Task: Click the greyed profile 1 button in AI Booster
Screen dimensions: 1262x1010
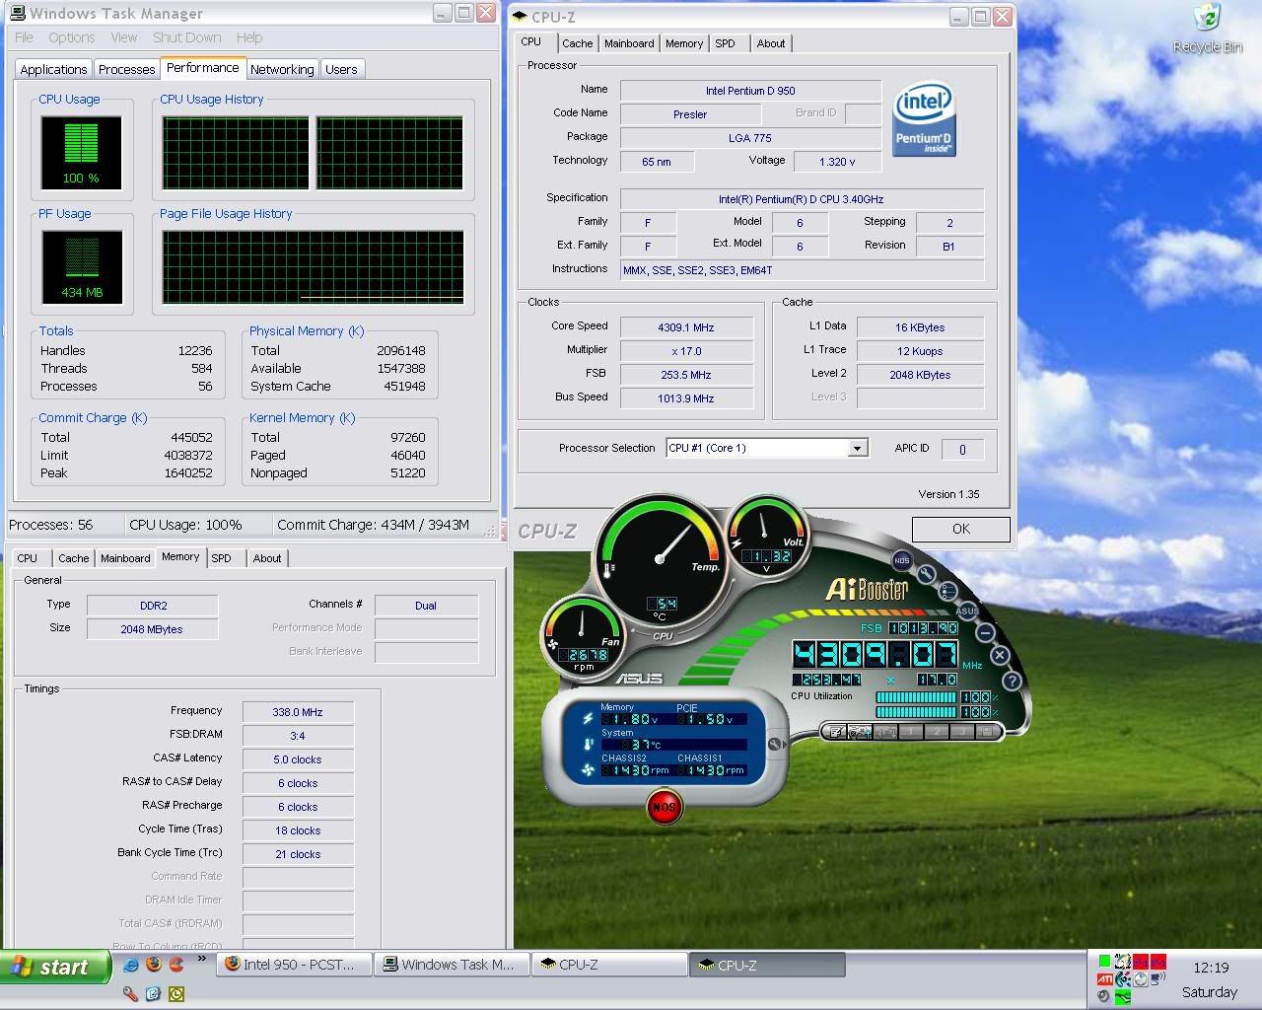Action: pos(909,732)
